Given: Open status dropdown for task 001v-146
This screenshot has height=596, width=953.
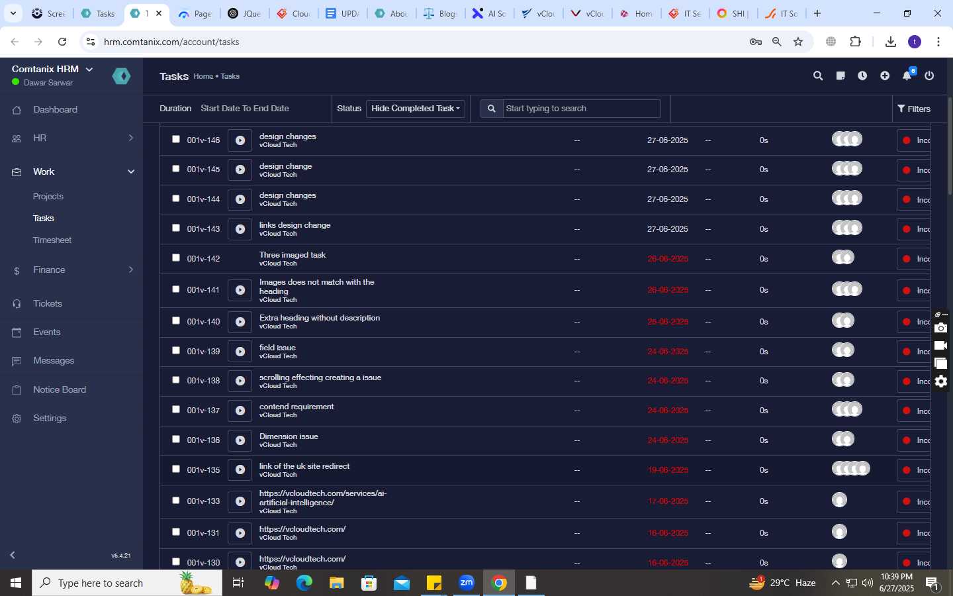Looking at the screenshot, I should tap(913, 140).
